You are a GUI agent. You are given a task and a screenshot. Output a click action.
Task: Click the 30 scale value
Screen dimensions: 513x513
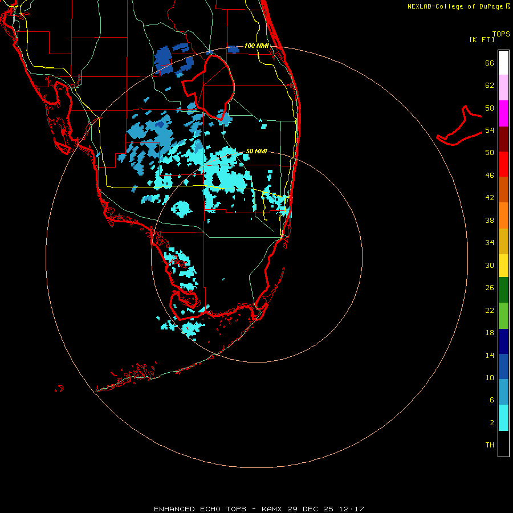490,265
